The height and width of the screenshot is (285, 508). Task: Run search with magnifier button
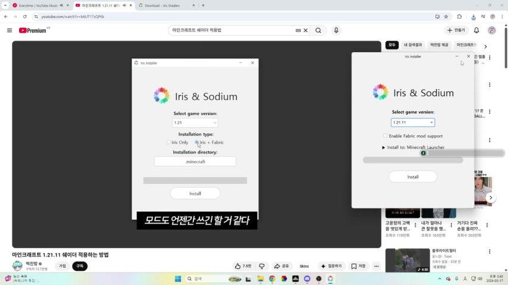(x=318, y=30)
